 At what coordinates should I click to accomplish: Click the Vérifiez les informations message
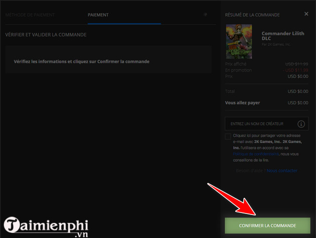click(82, 62)
